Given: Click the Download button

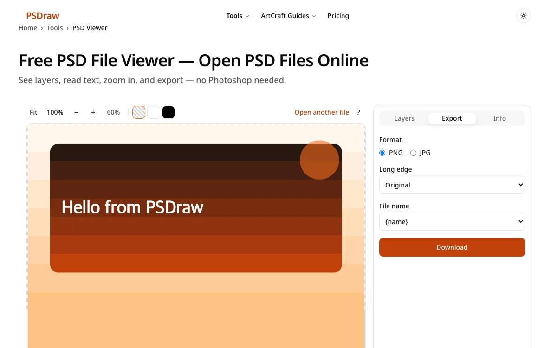Looking at the screenshot, I should pos(452,247).
